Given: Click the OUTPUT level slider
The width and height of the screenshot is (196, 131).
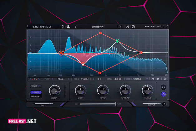Looking at the screenshot, I should tap(152, 103).
